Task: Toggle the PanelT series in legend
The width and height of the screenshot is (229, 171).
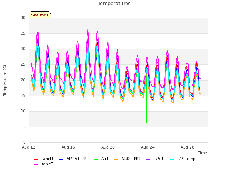Action: (44, 159)
